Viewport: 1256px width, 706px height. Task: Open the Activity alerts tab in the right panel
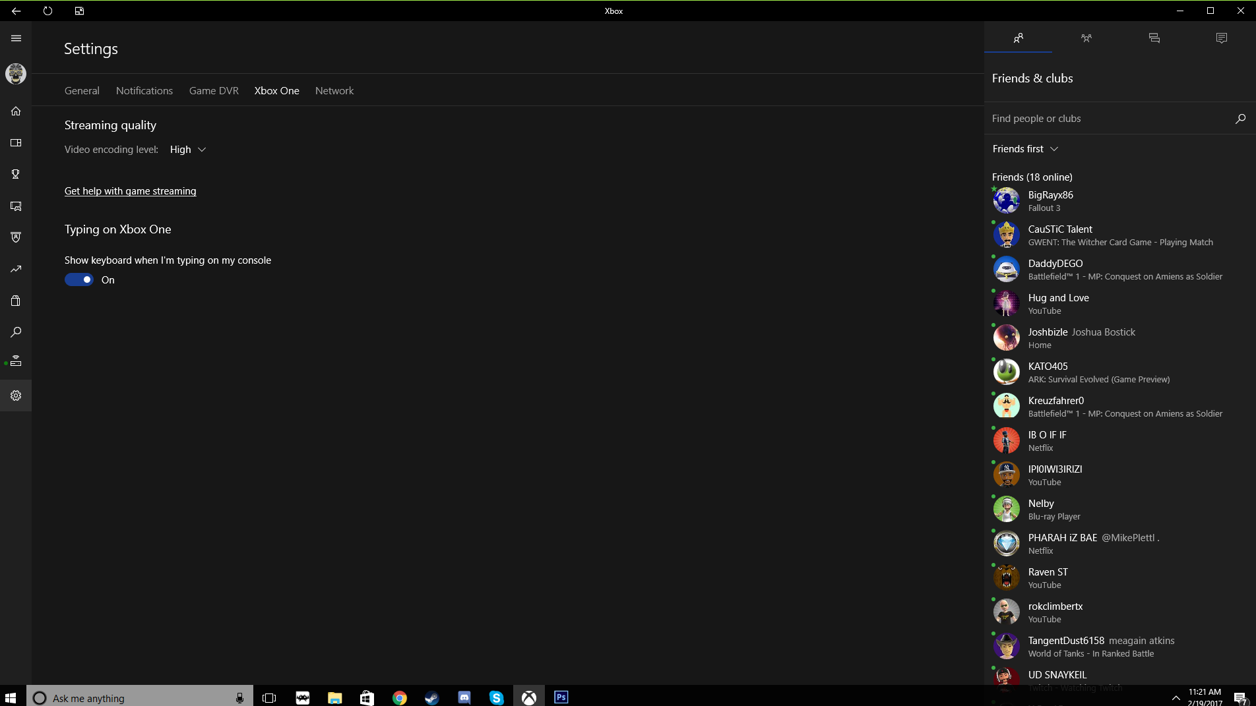1222,38
